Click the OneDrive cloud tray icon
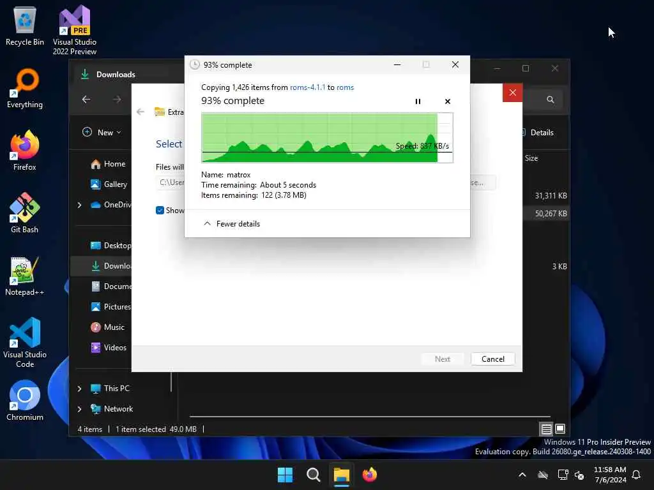Viewport: 654px width, 490px height. tap(543, 475)
